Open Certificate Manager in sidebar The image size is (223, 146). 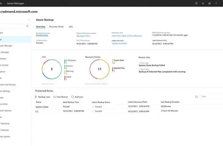click(x=6, y=46)
